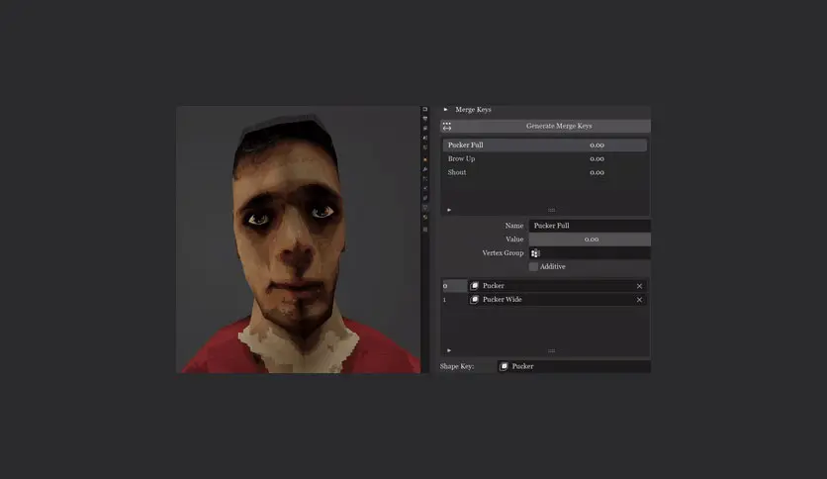827x479 pixels.
Task: Expand filter arrow under merge key list
Action: tap(449, 210)
